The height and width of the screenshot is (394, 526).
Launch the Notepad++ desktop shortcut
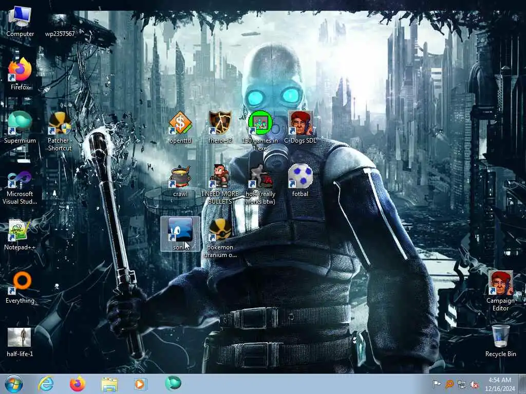point(20,234)
